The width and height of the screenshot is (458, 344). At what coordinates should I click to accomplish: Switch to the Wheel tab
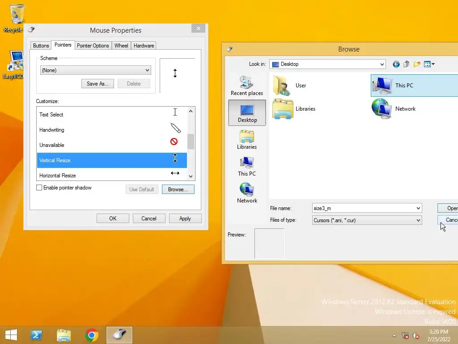[121, 46]
